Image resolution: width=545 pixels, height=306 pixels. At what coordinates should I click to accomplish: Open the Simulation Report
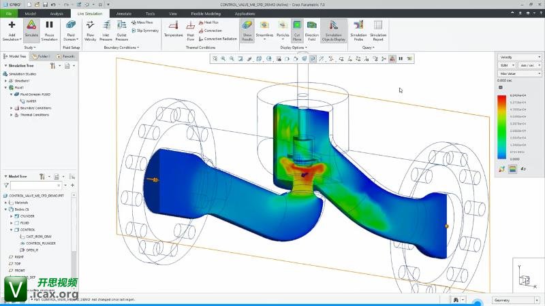point(378,30)
